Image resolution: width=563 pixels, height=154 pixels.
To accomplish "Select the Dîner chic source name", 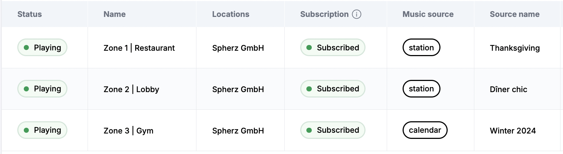I will 508,89.
